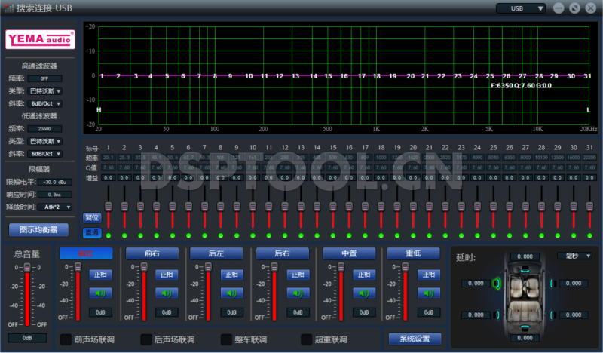Select rear-right speaker icon on car diagram

click(x=552, y=315)
